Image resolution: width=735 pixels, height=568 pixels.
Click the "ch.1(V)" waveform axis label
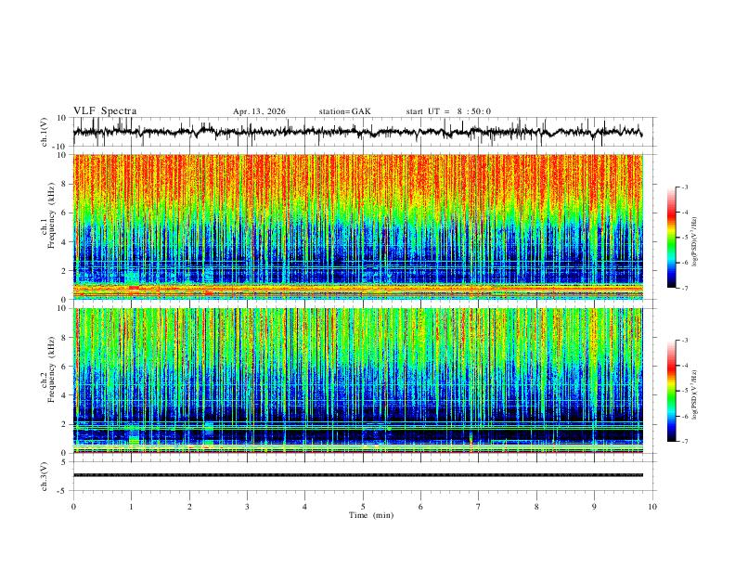tap(45, 132)
